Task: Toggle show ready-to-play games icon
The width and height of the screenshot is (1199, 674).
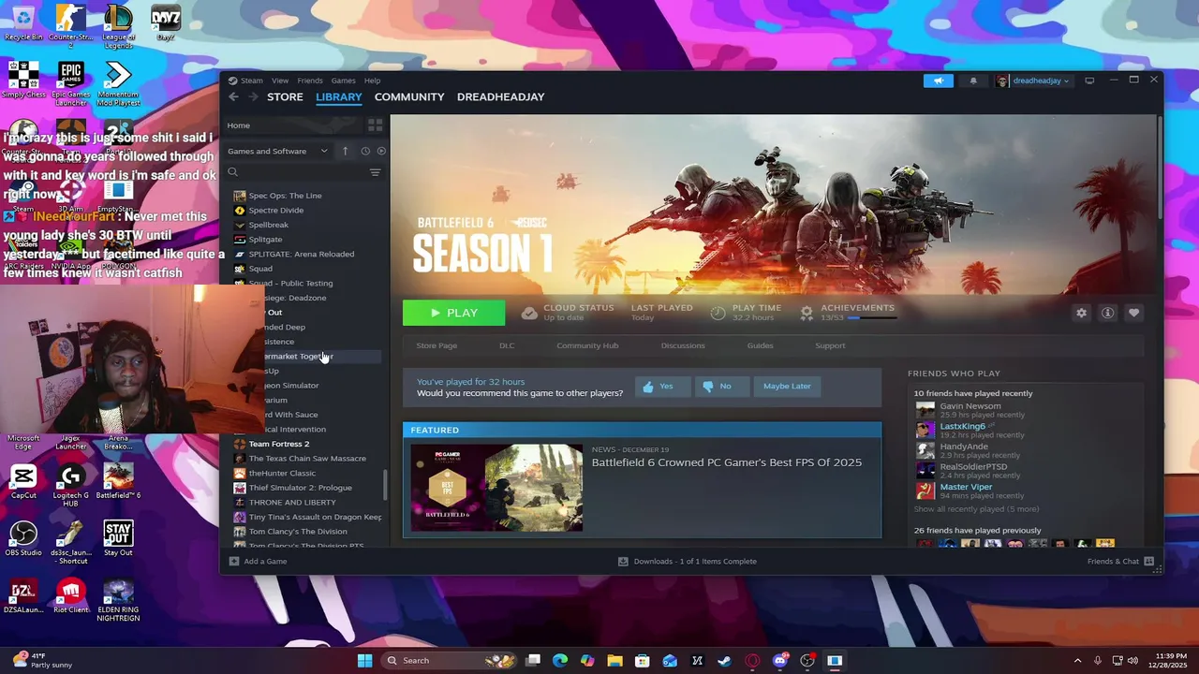Action: click(381, 151)
